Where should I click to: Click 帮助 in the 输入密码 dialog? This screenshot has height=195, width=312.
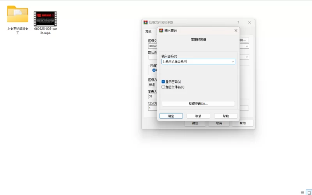(x=226, y=116)
